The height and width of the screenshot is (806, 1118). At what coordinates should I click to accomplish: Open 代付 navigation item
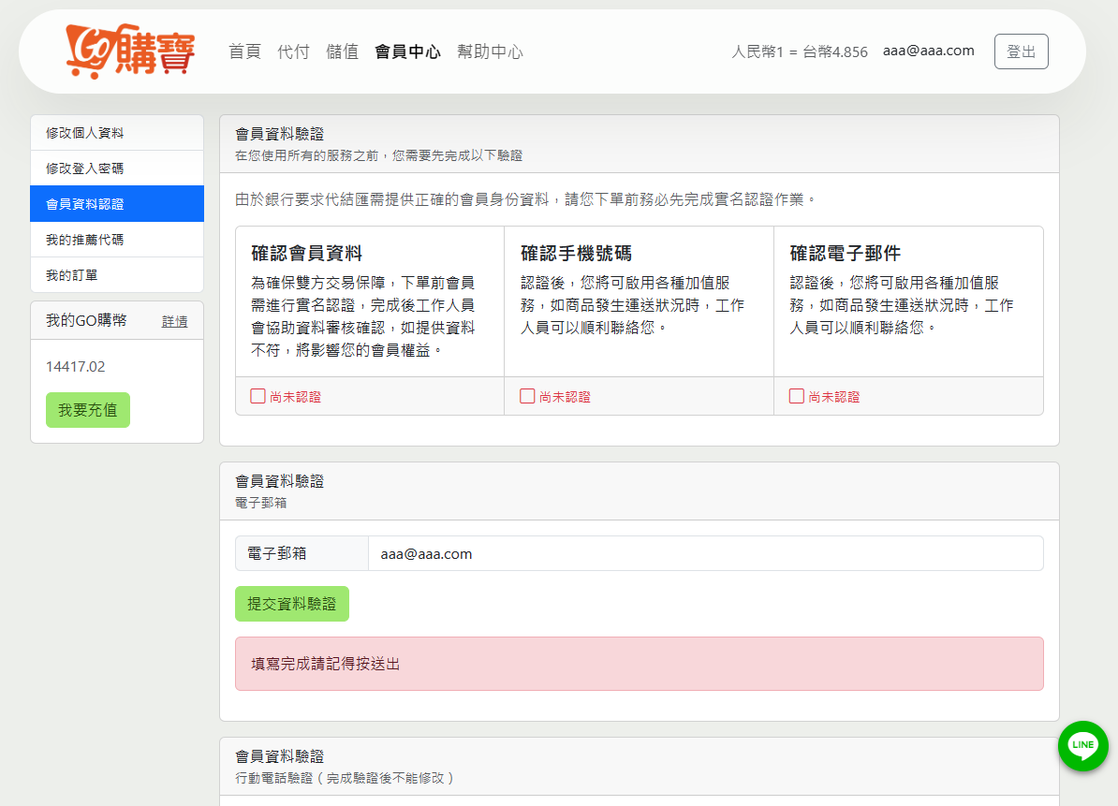click(293, 51)
